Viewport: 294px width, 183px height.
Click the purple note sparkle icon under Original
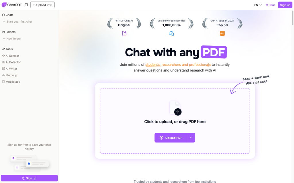(x=124, y=33)
